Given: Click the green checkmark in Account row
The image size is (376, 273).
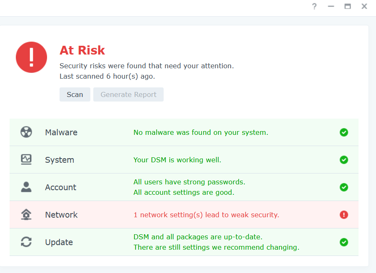Looking at the screenshot, I should point(344,187).
